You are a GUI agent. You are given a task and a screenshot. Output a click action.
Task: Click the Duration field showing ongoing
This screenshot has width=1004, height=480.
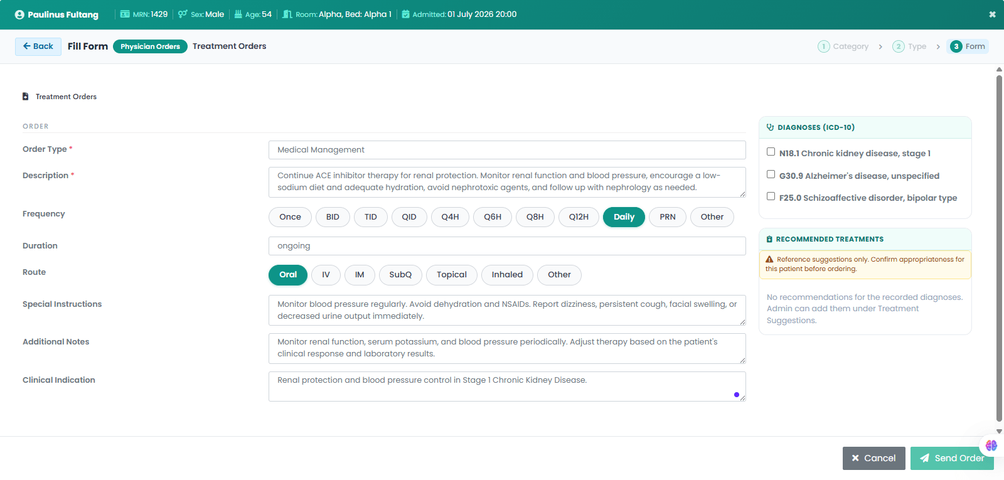click(x=507, y=246)
